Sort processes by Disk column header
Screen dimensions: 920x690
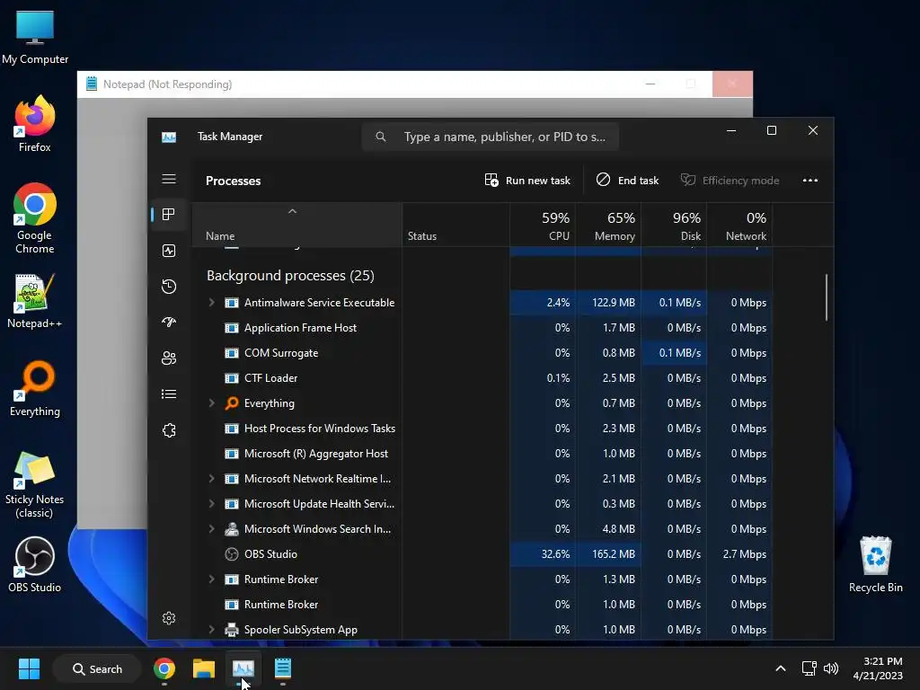point(674,226)
